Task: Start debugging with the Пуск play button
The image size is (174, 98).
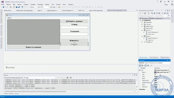Action: [53, 7]
